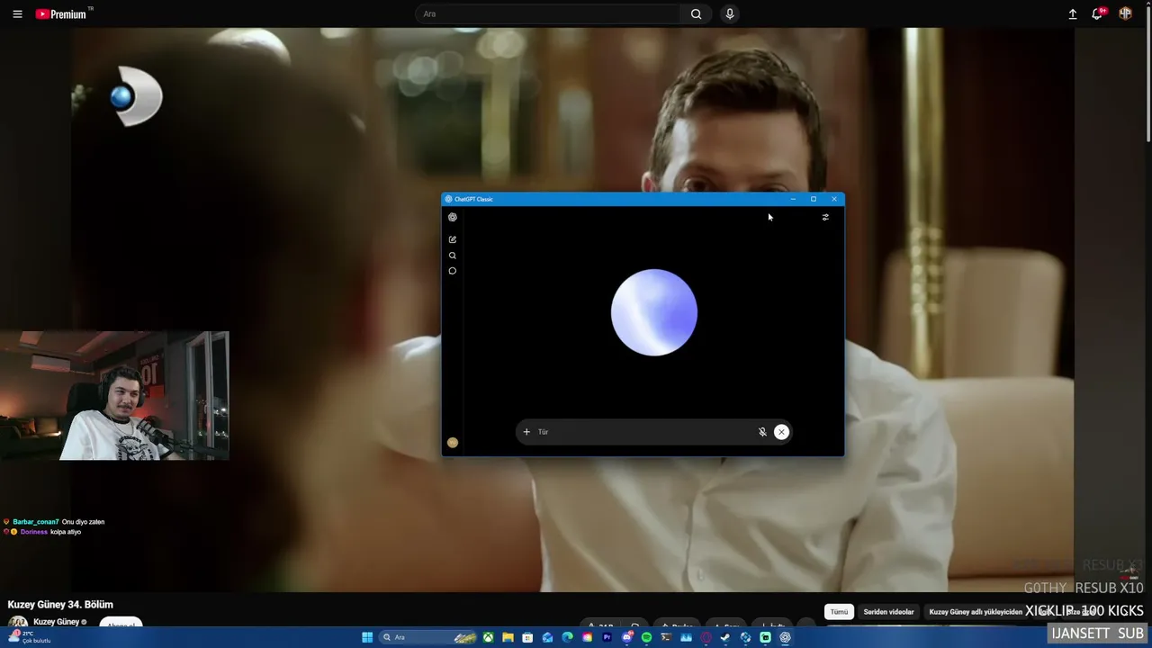Viewport: 1152px width, 648px height.
Task: Open the terminal icon in the taskbar
Action: click(666, 637)
